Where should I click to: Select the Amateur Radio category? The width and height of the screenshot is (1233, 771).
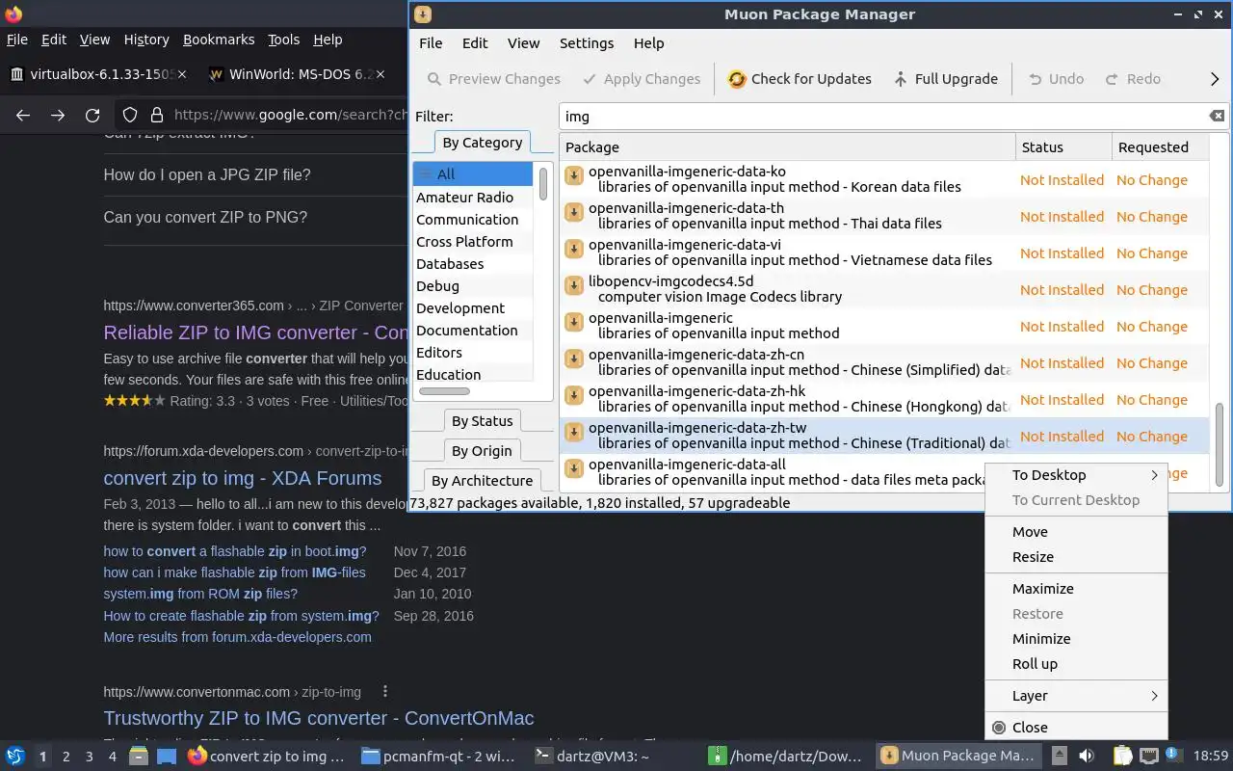[473, 198]
